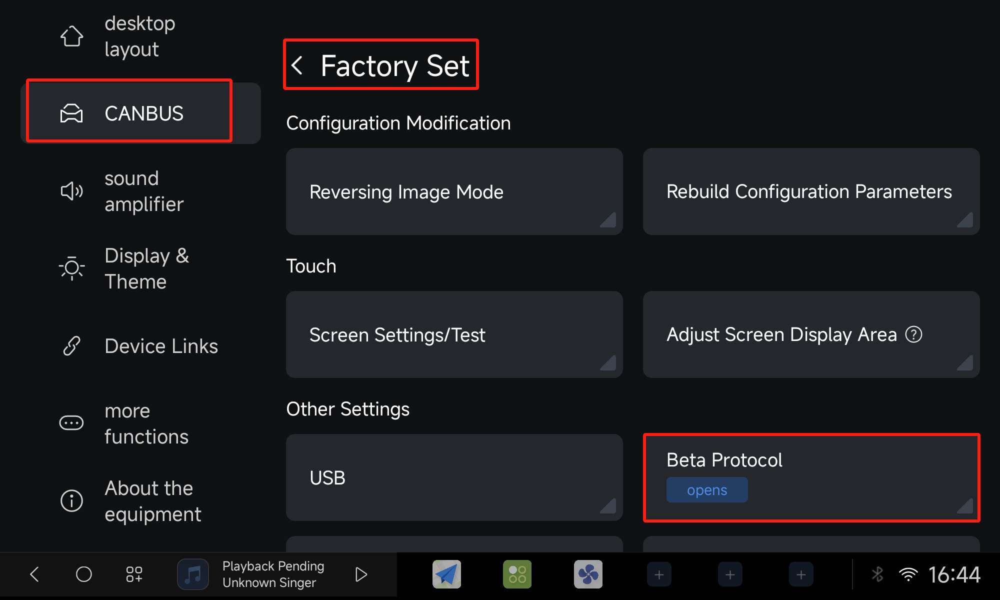1000x600 pixels.
Task: Open the USB settings tile
Action: click(x=454, y=477)
